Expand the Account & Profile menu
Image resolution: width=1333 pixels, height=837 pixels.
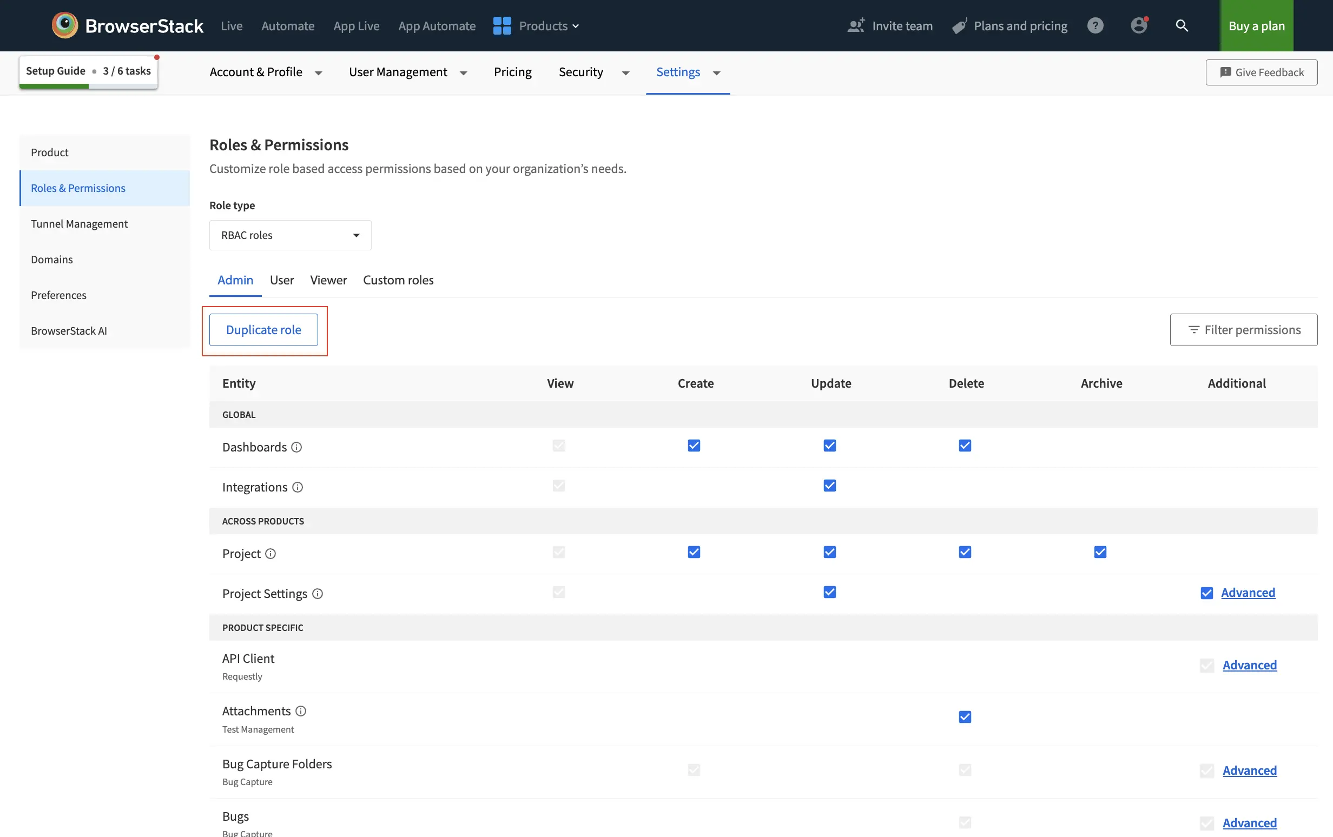click(256, 72)
